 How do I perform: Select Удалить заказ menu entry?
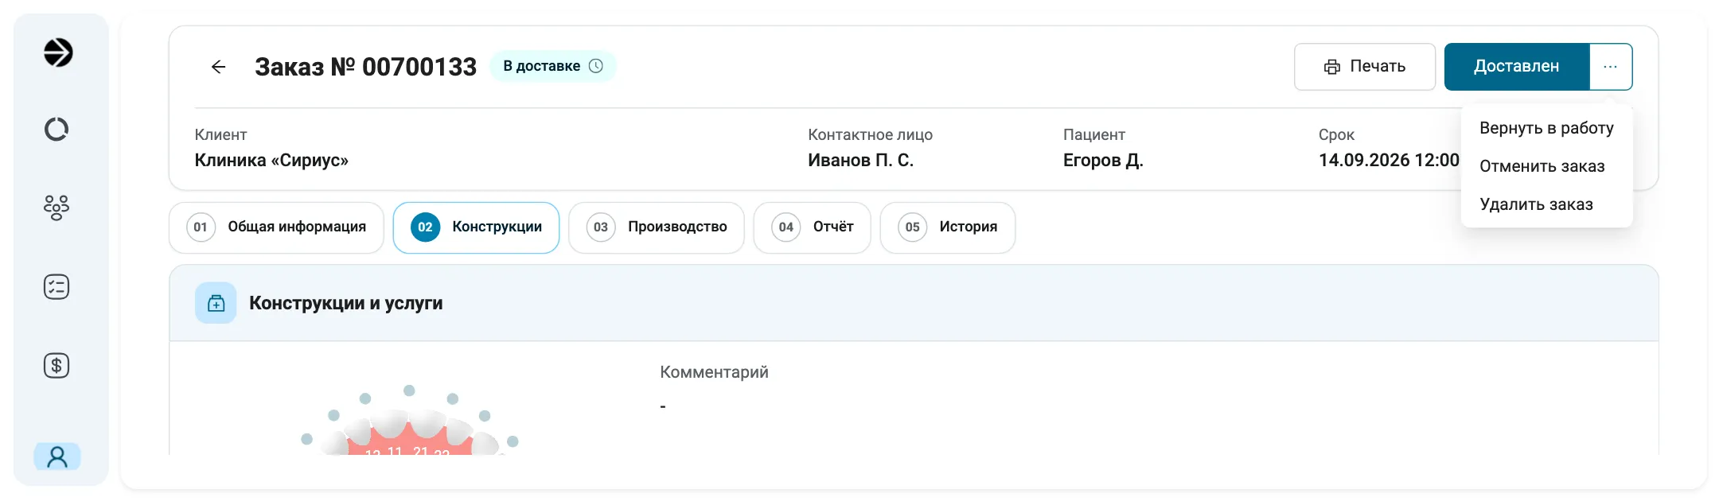tap(1546, 204)
